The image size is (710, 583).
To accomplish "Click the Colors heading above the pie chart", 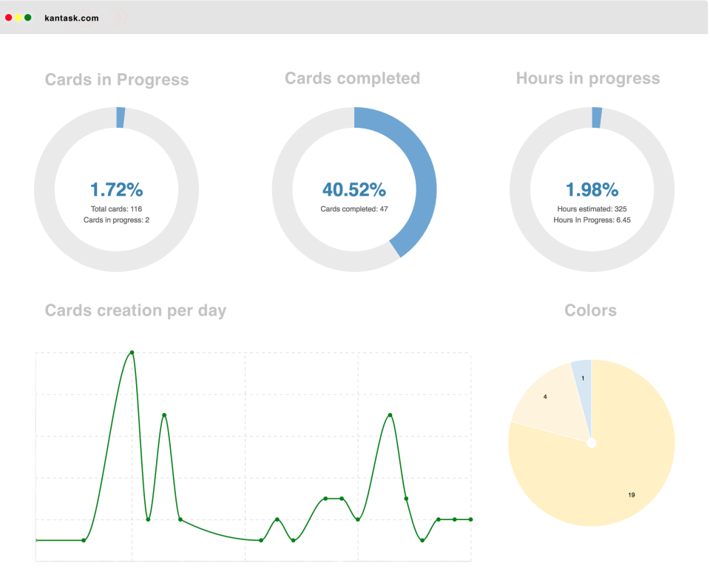I will point(590,310).
